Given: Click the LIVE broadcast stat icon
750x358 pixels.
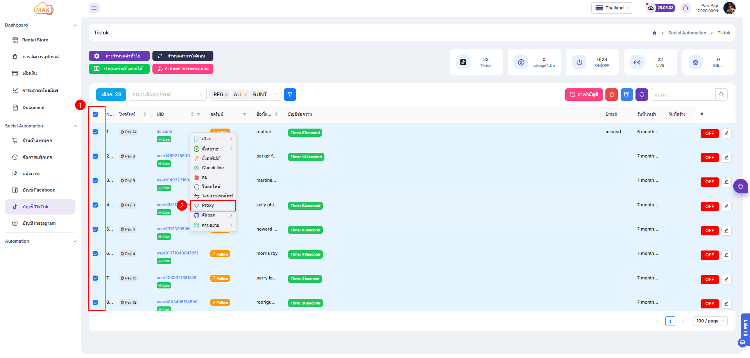Looking at the screenshot, I should [x=637, y=62].
